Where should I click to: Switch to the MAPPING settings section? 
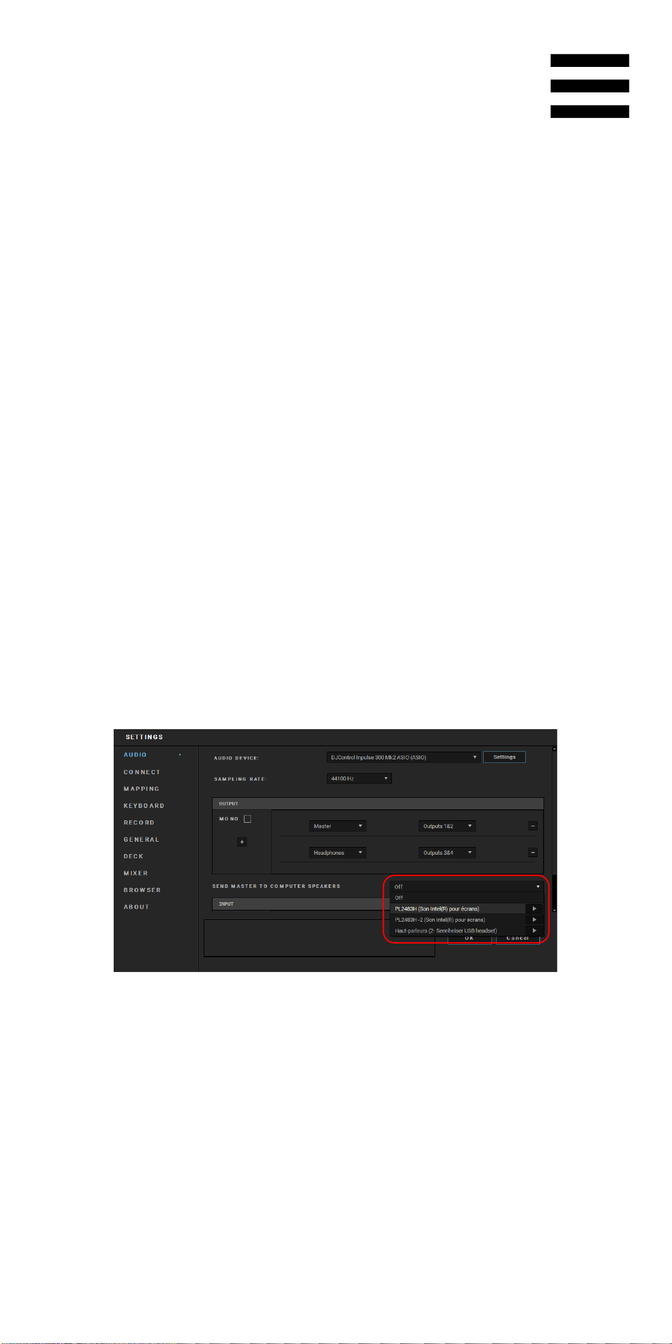tap(142, 789)
